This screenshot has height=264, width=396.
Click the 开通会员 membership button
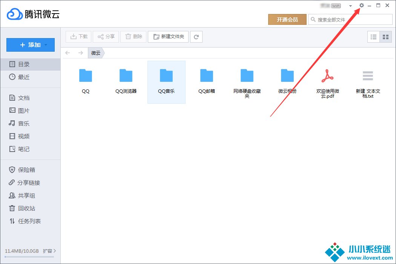point(287,20)
